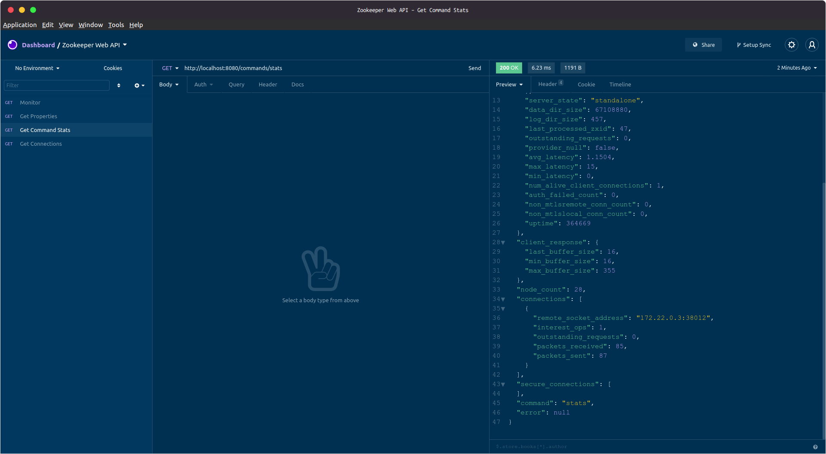Switch to the Query tab
Screen dimensions: 826x454
tap(236, 85)
